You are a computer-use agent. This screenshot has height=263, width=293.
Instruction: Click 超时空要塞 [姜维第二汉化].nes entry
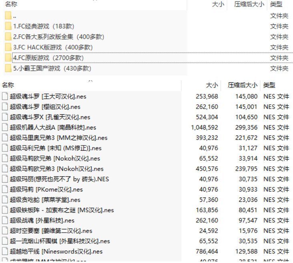point(51,231)
